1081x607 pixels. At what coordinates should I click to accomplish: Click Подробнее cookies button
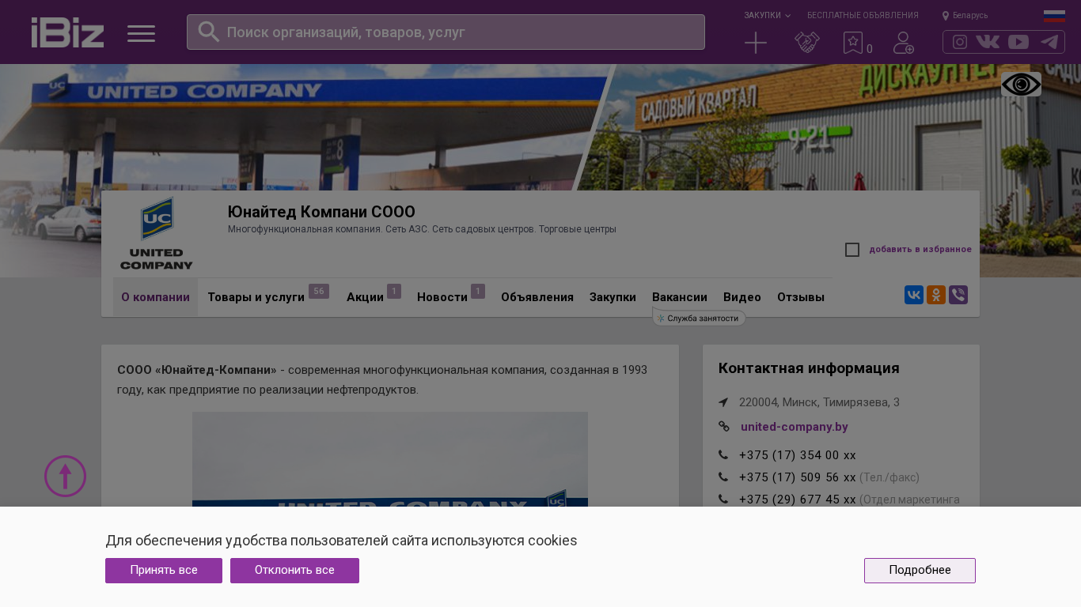pos(920,571)
